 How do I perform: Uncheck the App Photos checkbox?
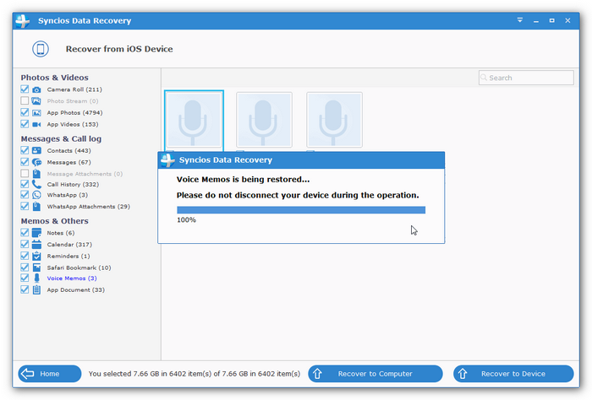pos(25,112)
